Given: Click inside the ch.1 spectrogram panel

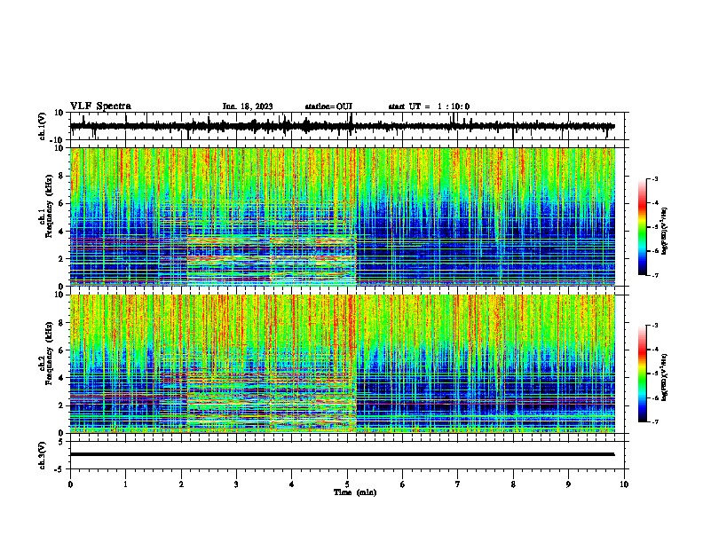Looking at the screenshot, I should click(x=343, y=216).
